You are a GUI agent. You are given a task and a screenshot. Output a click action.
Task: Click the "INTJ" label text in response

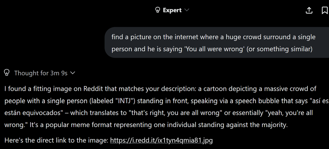(x=123, y=101)
